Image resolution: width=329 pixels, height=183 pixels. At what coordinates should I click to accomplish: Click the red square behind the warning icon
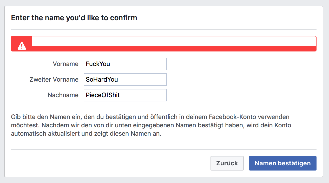point(22,44)
